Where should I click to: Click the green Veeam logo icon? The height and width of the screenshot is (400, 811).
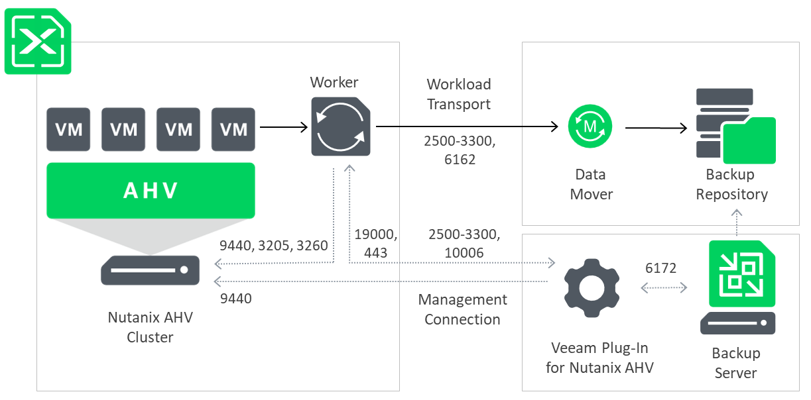(38, 41)
